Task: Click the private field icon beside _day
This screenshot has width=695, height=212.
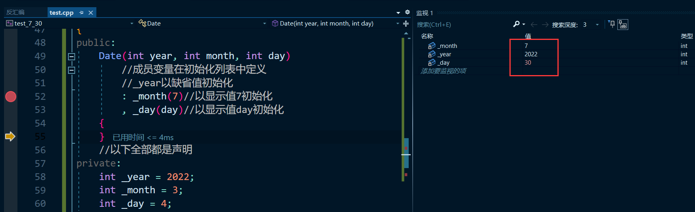Action: [431, 63]
